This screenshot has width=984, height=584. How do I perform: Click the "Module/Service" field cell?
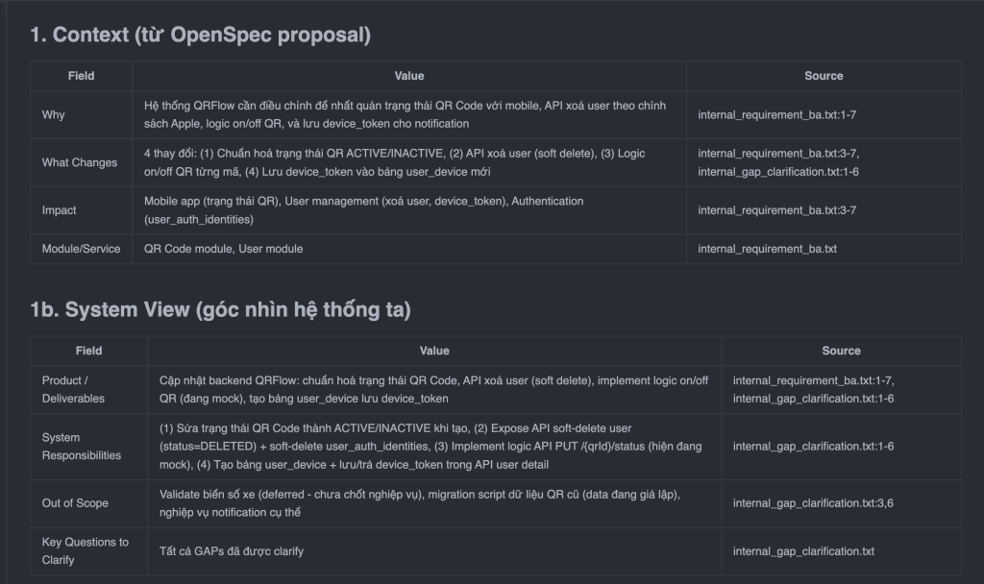(81, 249)
